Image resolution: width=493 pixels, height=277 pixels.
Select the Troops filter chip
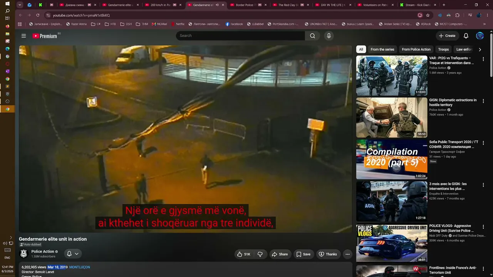click(x=443, y=49)
